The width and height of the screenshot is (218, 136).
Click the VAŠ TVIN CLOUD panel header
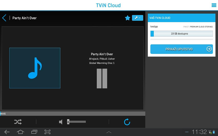[x=181, y=18]
